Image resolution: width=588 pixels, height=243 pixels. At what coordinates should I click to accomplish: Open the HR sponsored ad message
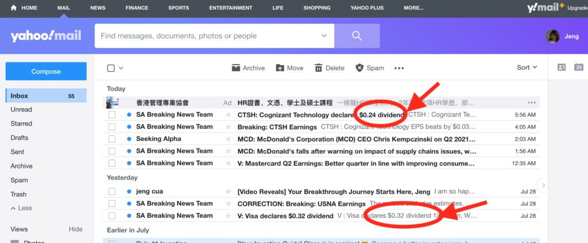[x=322, y=103]
